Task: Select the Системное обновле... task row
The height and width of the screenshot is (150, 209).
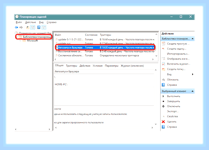Action: tap(105, 55)
